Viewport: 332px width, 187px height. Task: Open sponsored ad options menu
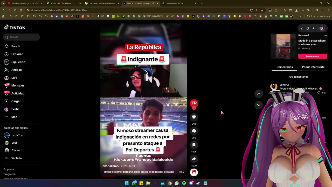click(326, 35)
